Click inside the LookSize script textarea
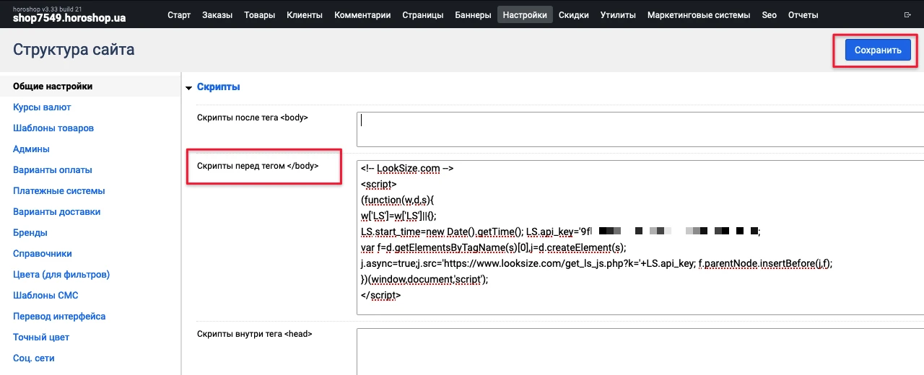Image resolution: width=924 pixels, height=375 pixels. click(640, 237)
